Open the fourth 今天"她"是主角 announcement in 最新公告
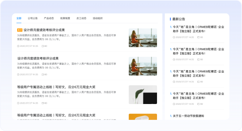Viewport: 242px width, 131px height. point(198,96)
